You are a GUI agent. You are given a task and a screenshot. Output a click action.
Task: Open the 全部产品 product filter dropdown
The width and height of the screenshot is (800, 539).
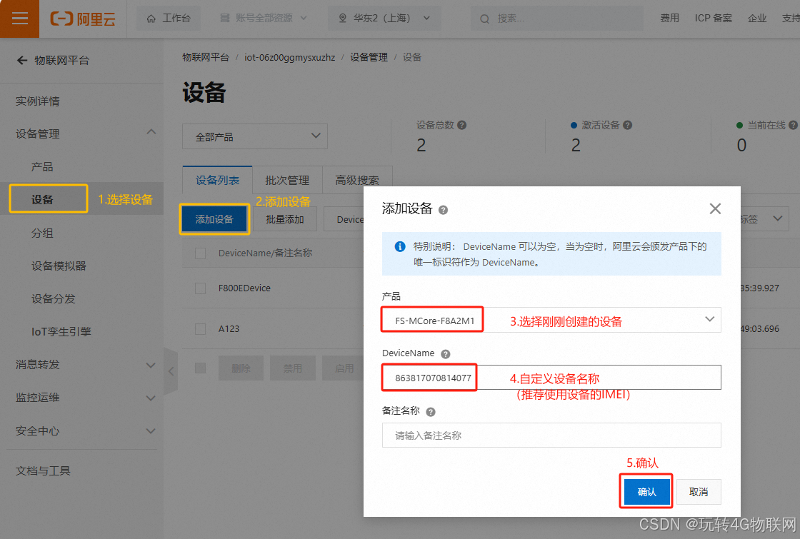254,136
